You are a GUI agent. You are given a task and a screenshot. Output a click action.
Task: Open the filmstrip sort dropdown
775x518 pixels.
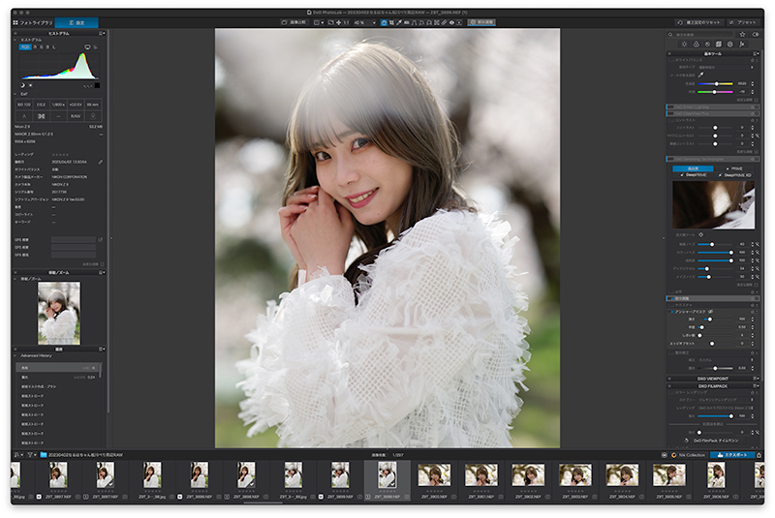[18, 455]
